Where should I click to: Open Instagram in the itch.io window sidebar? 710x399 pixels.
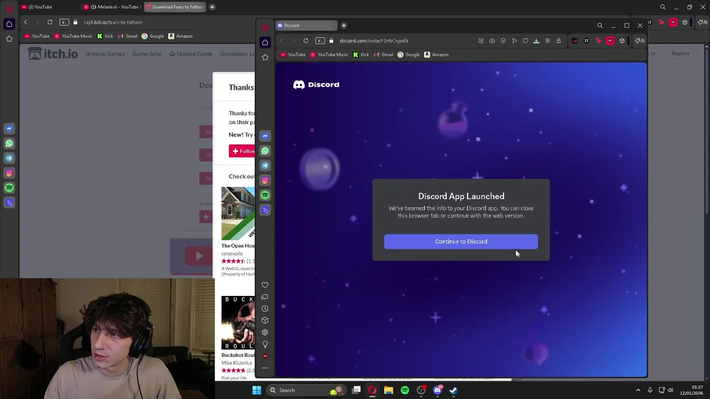tap(9, 173)
